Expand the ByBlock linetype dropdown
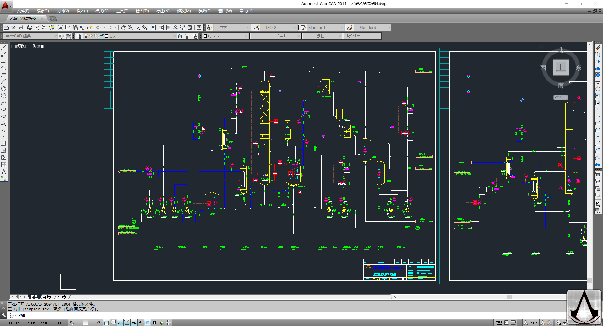The width and height of the screenshot is (603, 326). [x=298, y=36]
